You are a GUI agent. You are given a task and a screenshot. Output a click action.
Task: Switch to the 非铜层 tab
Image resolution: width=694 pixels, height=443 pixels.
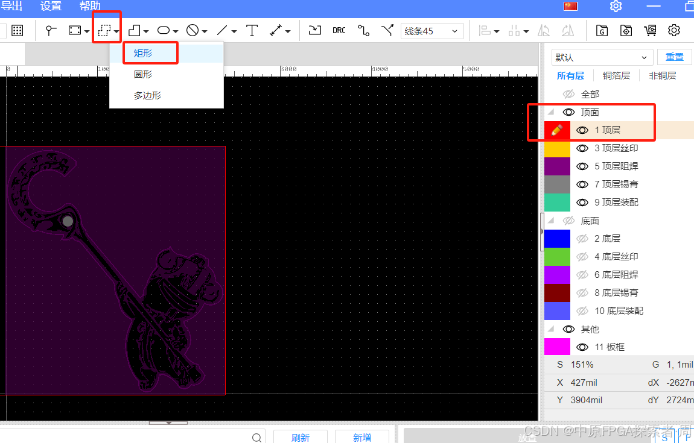pos(662,75)
